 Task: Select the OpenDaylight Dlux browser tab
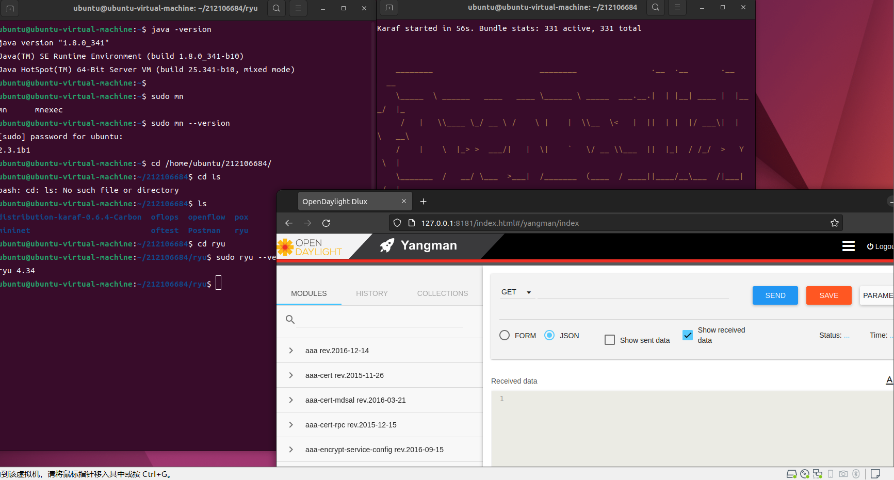tap(355, 201)
